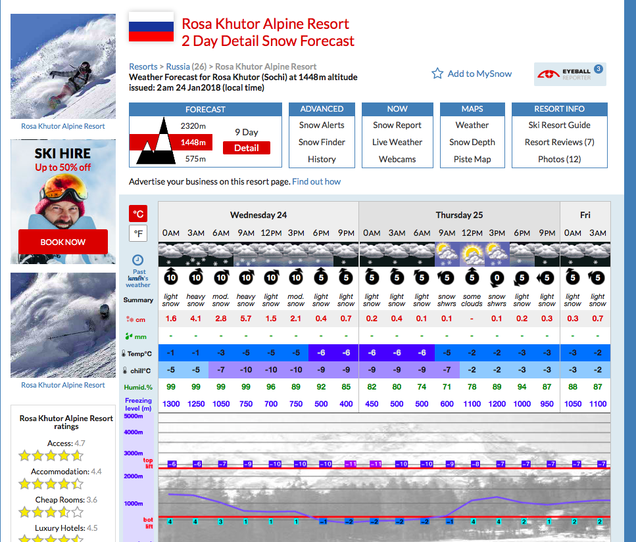Click Thursday 12PM some clouds sun icon

472,254
